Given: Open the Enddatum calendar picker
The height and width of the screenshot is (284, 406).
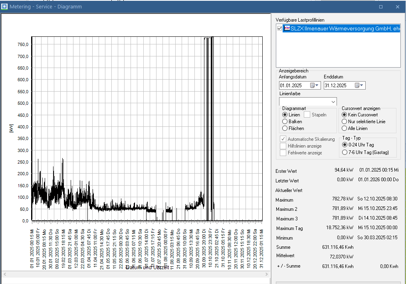Looking at the screenshot, I should pyautogui.click(x=359, y=85).
